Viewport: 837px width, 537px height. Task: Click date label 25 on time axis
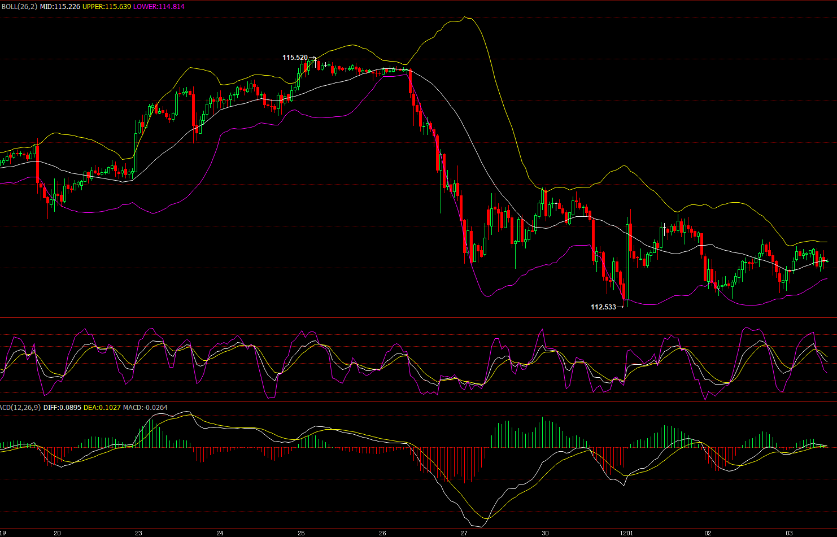click(301, 533)
